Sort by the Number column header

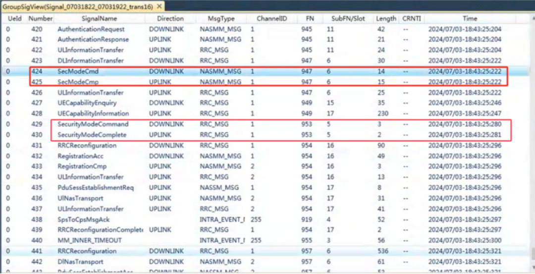40,18
